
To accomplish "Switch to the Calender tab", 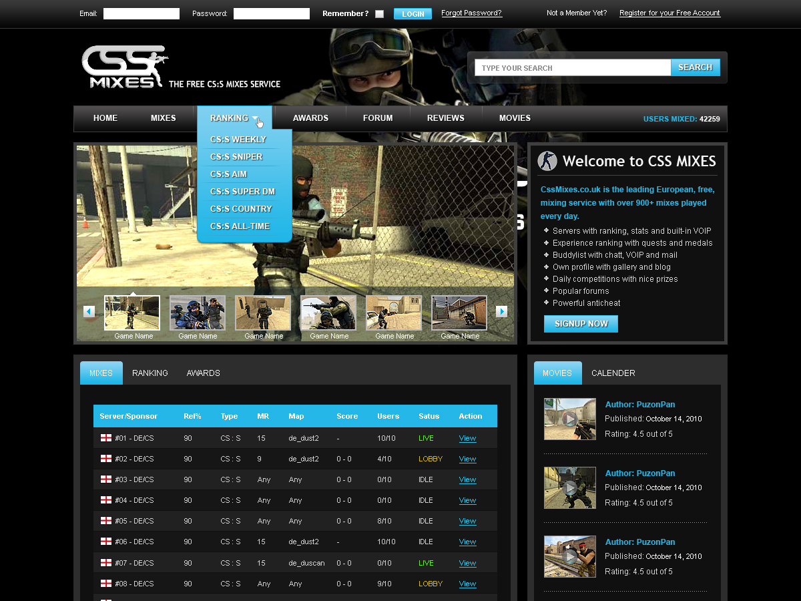I will pos(613,373).
